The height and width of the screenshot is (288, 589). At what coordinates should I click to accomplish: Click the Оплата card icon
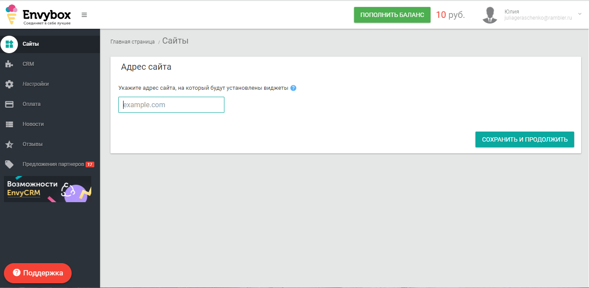coord(9,104)
